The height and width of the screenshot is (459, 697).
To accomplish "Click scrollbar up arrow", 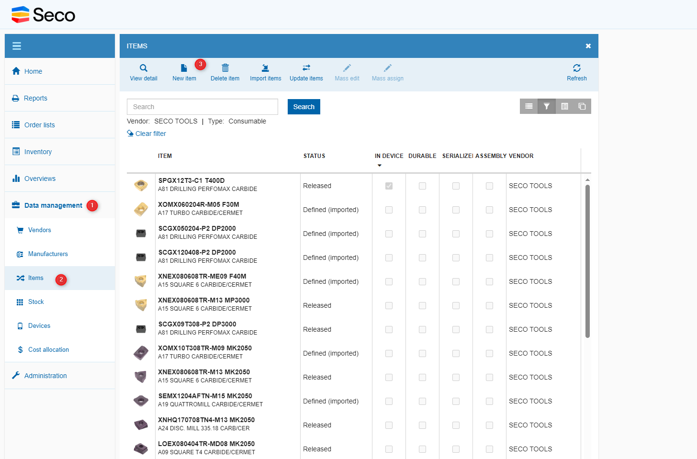I will tap(587, 180).
